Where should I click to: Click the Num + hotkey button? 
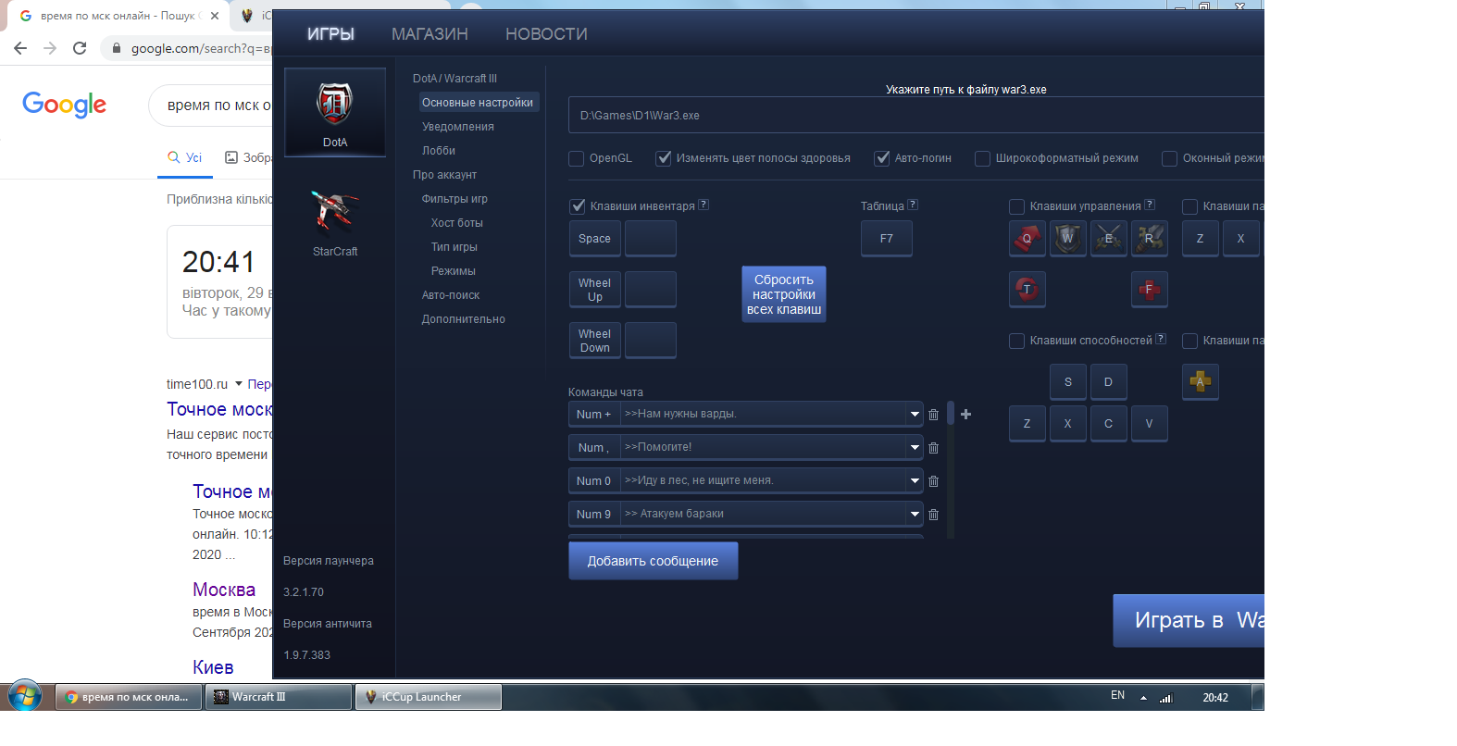tap(593, 415)
